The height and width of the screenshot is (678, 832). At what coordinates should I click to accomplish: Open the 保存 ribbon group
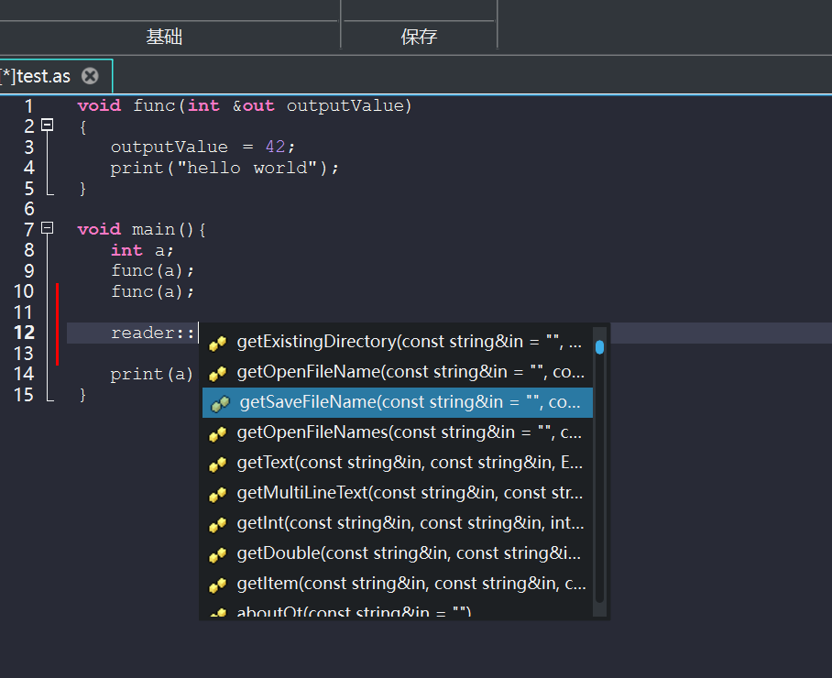(x=419, y=37)
